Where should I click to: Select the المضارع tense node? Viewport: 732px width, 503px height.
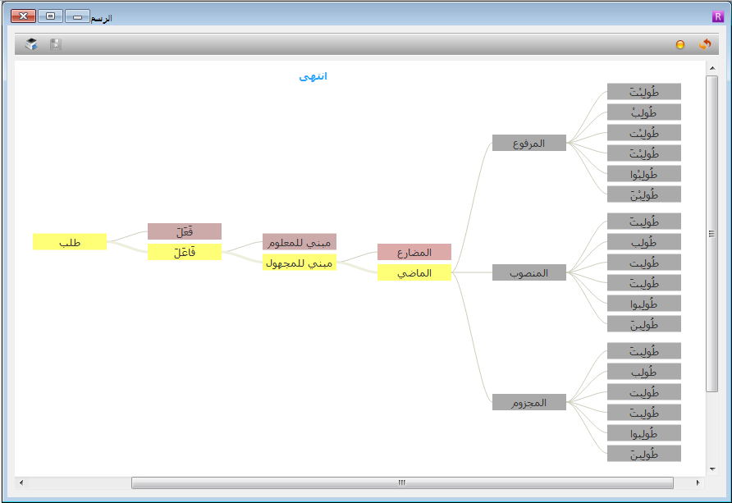click(414, 252)
